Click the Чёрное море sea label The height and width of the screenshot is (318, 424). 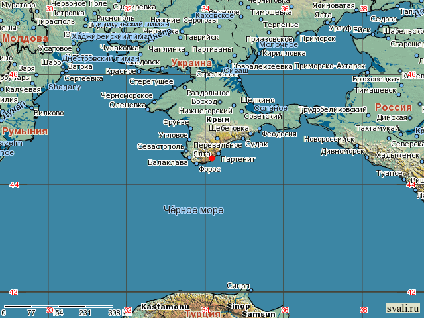click(x=193, y=210)
